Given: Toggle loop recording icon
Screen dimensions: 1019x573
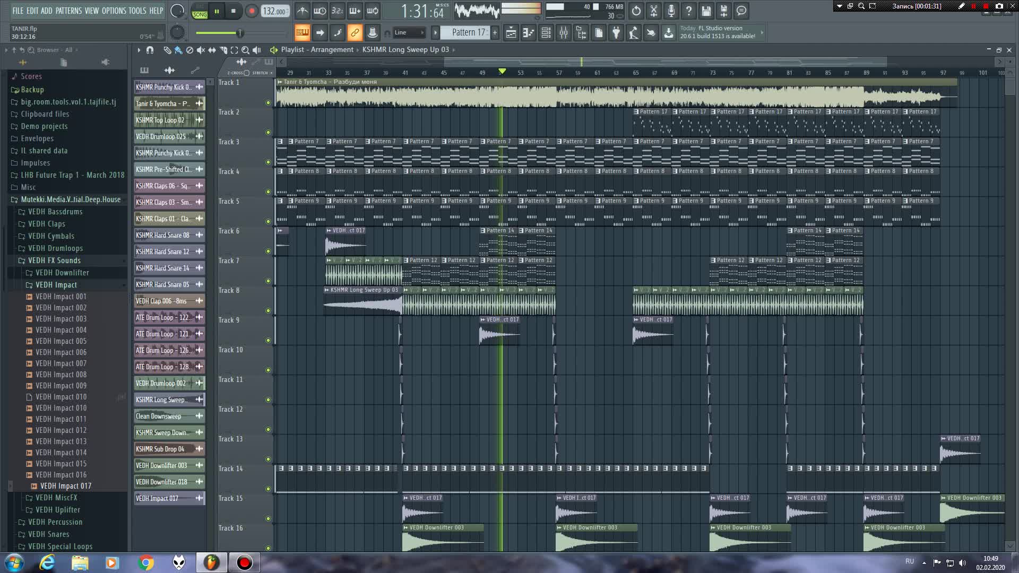Looking at the screenshot, I should 373,11.
